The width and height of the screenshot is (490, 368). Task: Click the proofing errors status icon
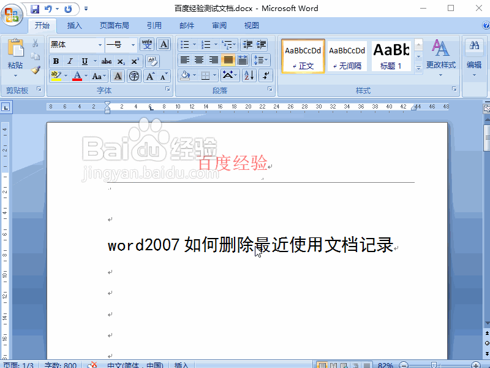(x=92, y=365)
